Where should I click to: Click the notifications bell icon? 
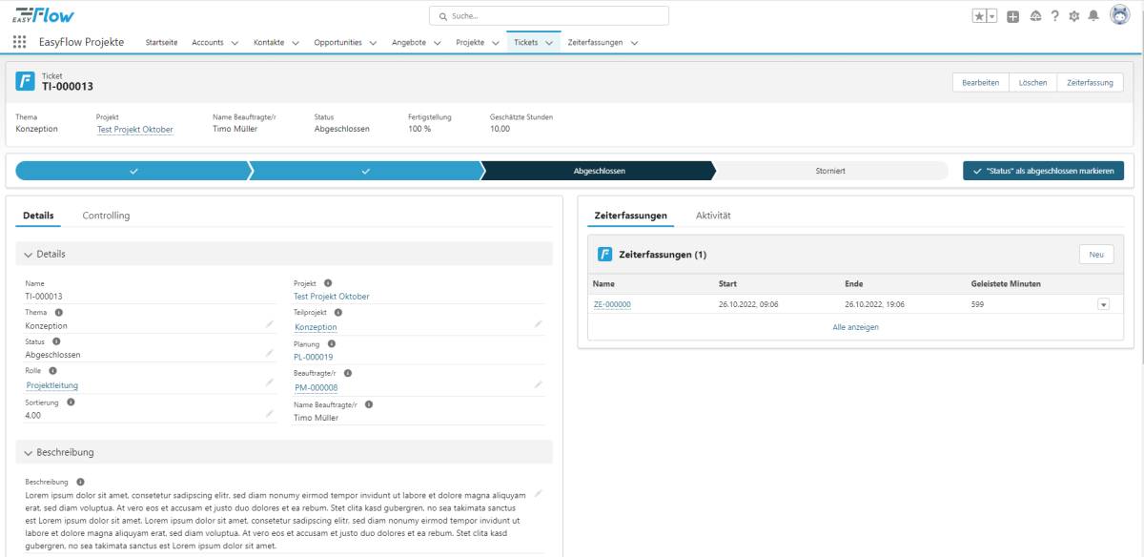coord(1093,16)
